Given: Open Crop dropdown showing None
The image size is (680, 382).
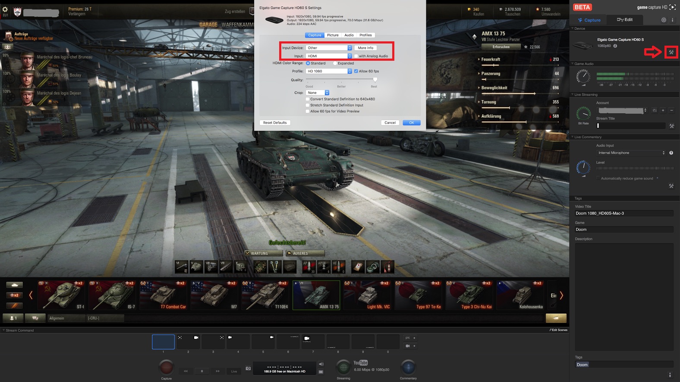Looking at the screenshot, I should (x=318, y=93).
